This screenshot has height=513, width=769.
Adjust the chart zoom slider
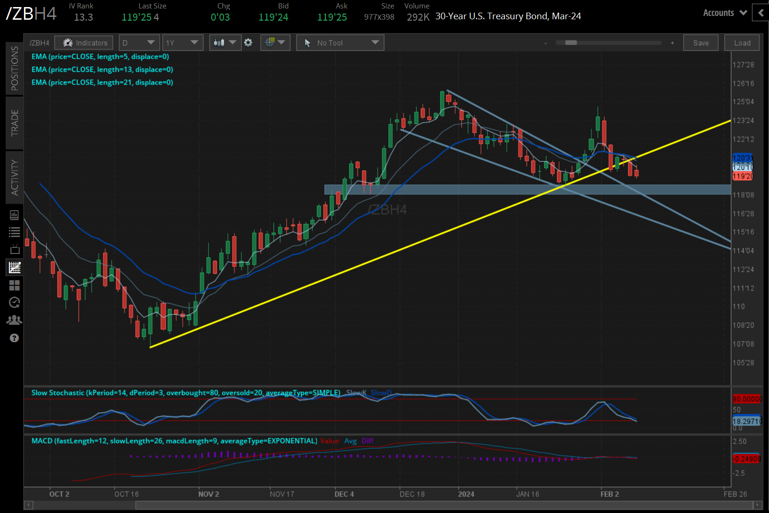(x=571, y=42)
